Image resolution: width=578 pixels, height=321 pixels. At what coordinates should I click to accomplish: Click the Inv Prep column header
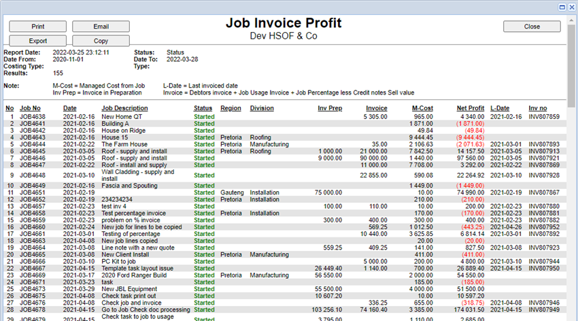(x=329, y=108)
